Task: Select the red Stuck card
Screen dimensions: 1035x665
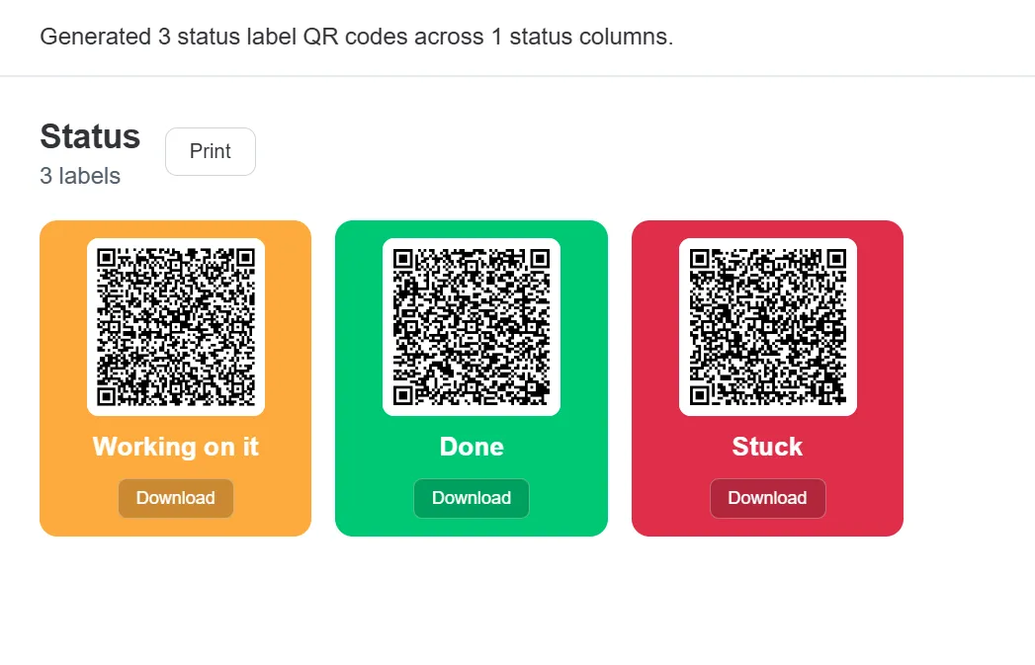Action: pos(767,377)
